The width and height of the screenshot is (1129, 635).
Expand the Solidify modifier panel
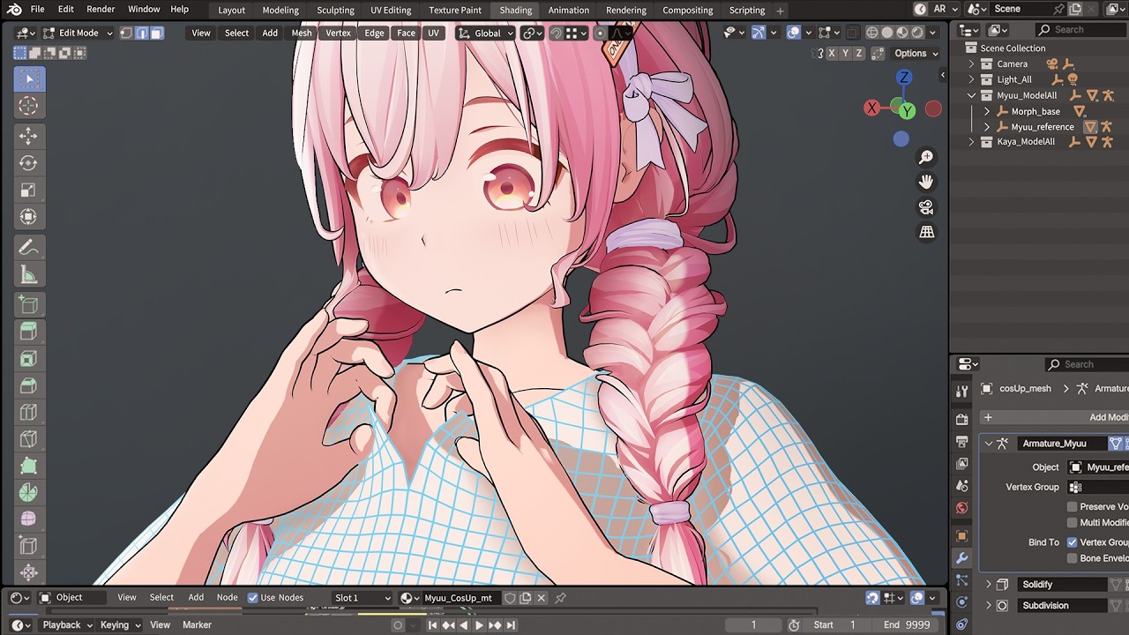(989, 585)
